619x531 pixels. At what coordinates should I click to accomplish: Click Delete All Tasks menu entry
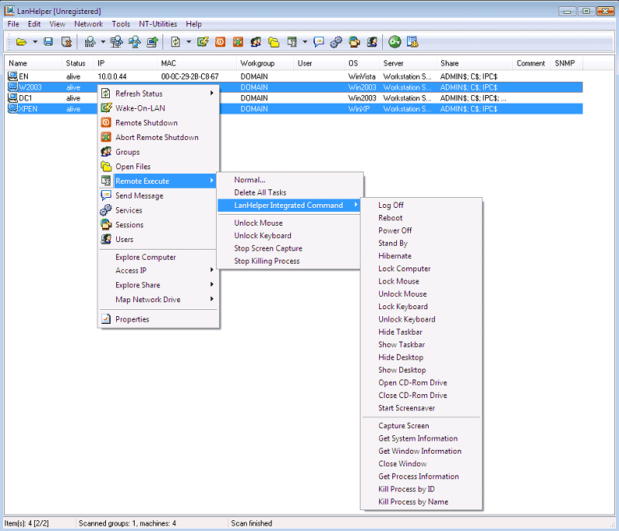(260, 192)
